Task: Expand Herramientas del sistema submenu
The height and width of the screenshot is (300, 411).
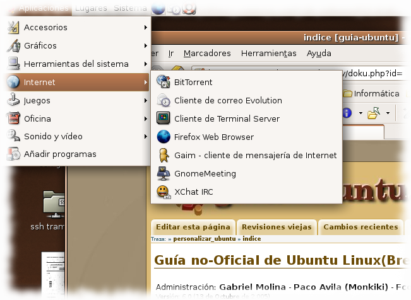Action: point(76,64)
